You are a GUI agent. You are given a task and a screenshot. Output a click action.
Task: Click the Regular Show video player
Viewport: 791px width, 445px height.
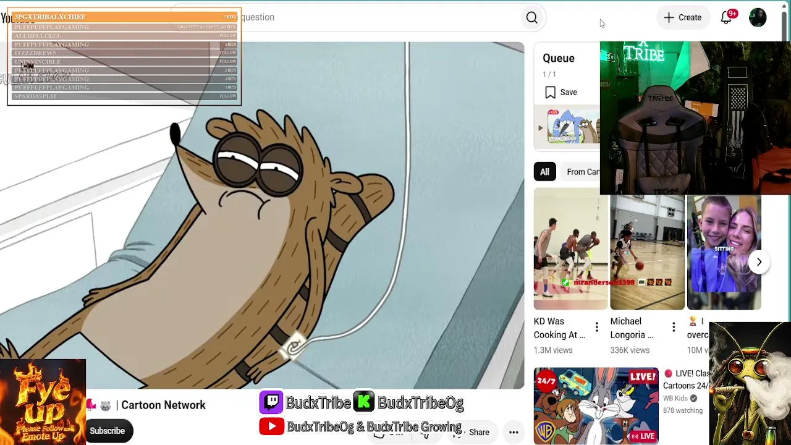click(x=262, y=215)
